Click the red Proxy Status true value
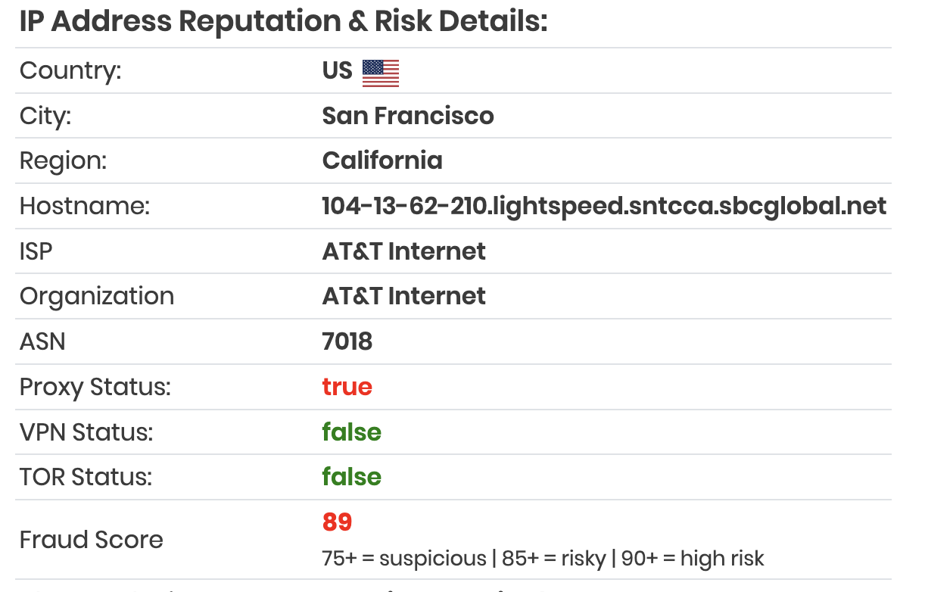The width and height of the screenshot is (925, 592). (x=347, y=387)
